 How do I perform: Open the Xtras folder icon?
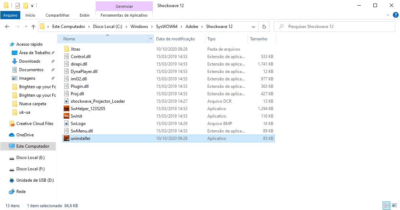pyautogui.click(x=66, y=49)
